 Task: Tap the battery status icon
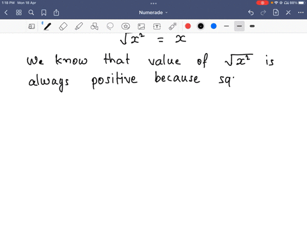301,3
